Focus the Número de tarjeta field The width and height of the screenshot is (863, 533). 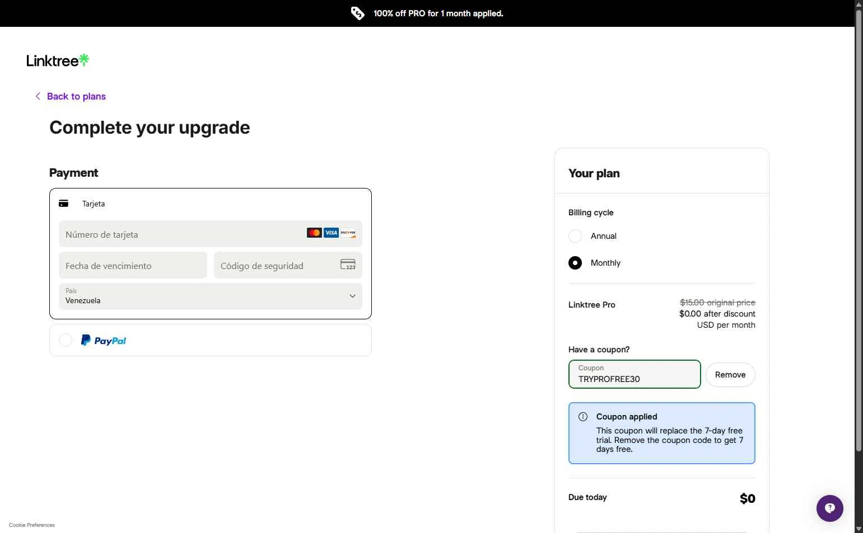pos(211,234)
